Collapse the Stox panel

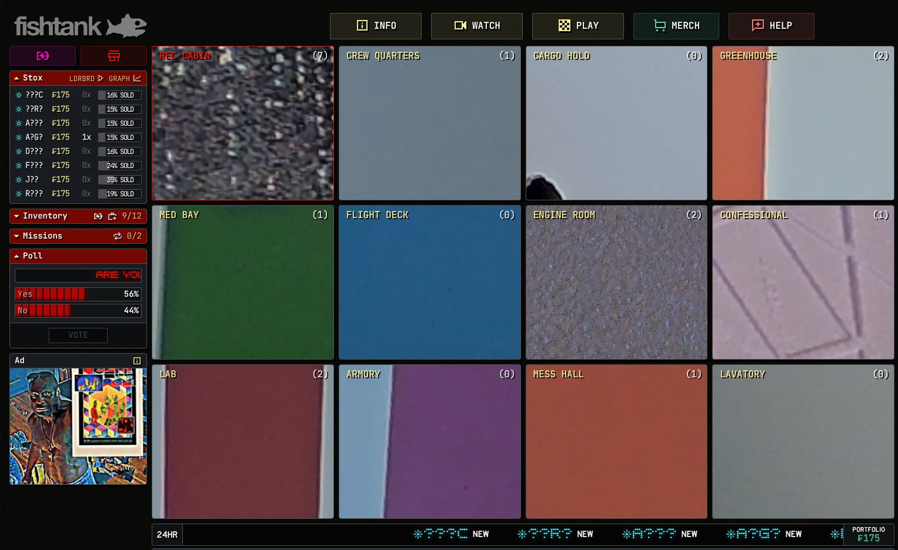[x=16, y=78]
